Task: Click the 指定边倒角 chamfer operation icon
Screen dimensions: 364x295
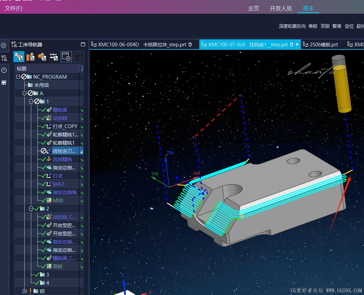Action: 49,192
